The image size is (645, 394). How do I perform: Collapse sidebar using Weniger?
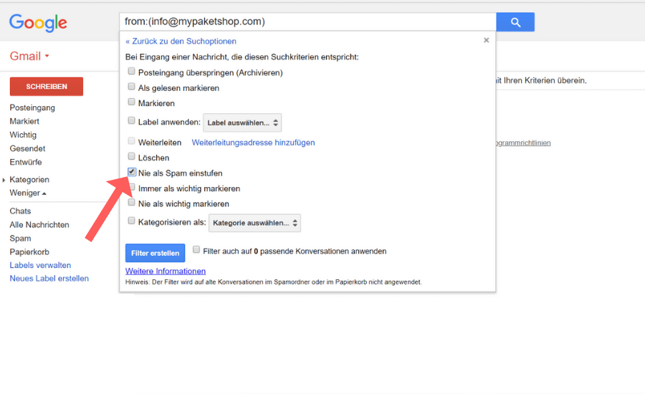click(28, 193)
